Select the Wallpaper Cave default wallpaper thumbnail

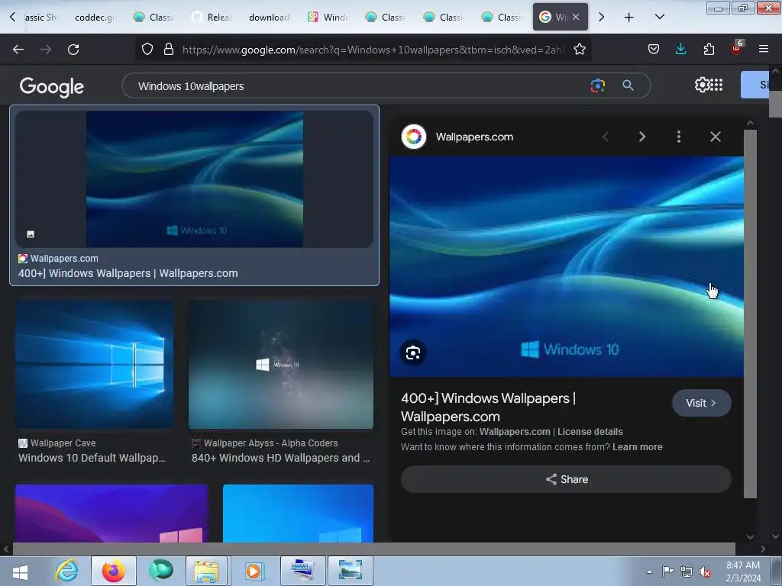94,364
